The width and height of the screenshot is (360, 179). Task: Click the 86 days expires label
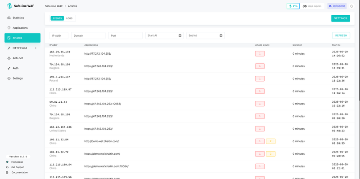point(312,6)
